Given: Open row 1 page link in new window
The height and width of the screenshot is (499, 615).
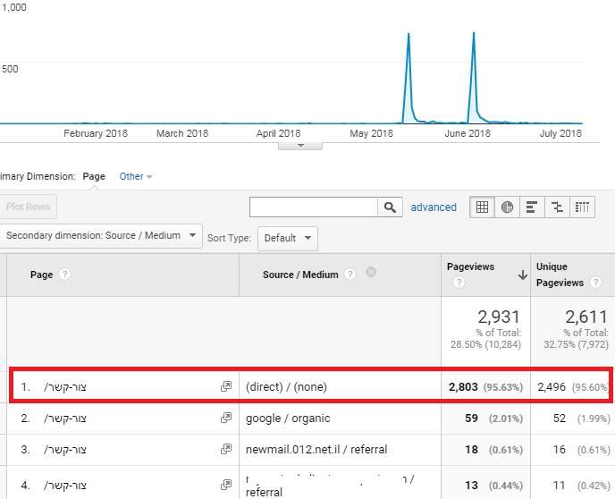Looking at the screenshot, I should (226, 386).
